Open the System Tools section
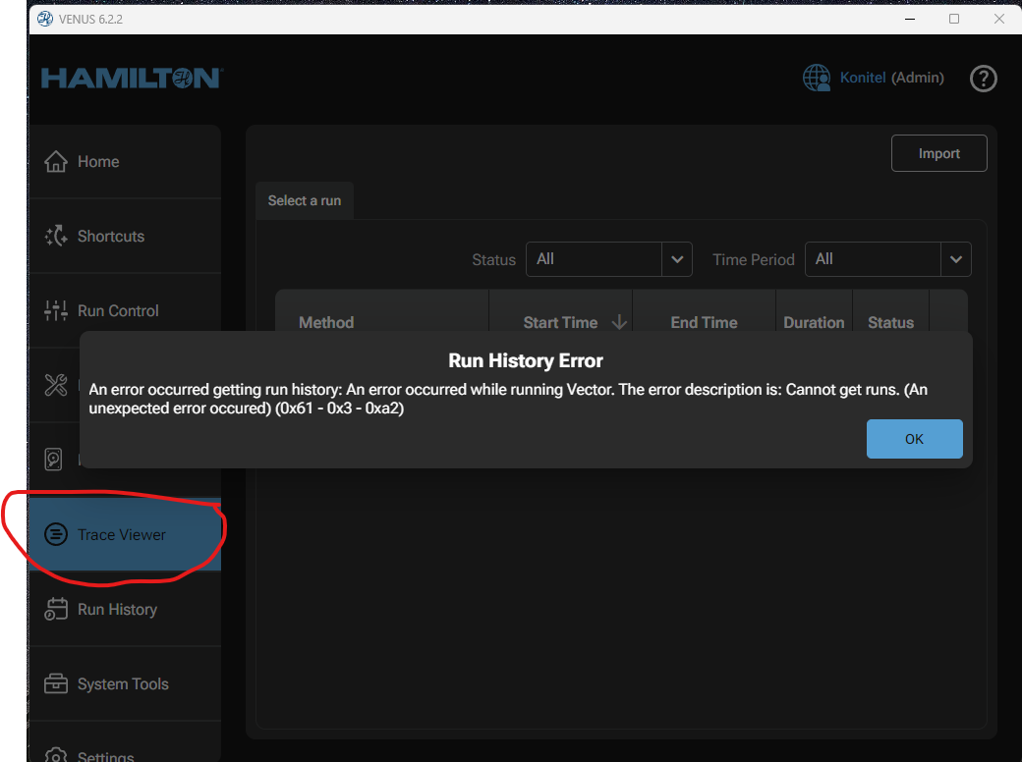Screen dimensions: 1022x762 tap(125, 683)
